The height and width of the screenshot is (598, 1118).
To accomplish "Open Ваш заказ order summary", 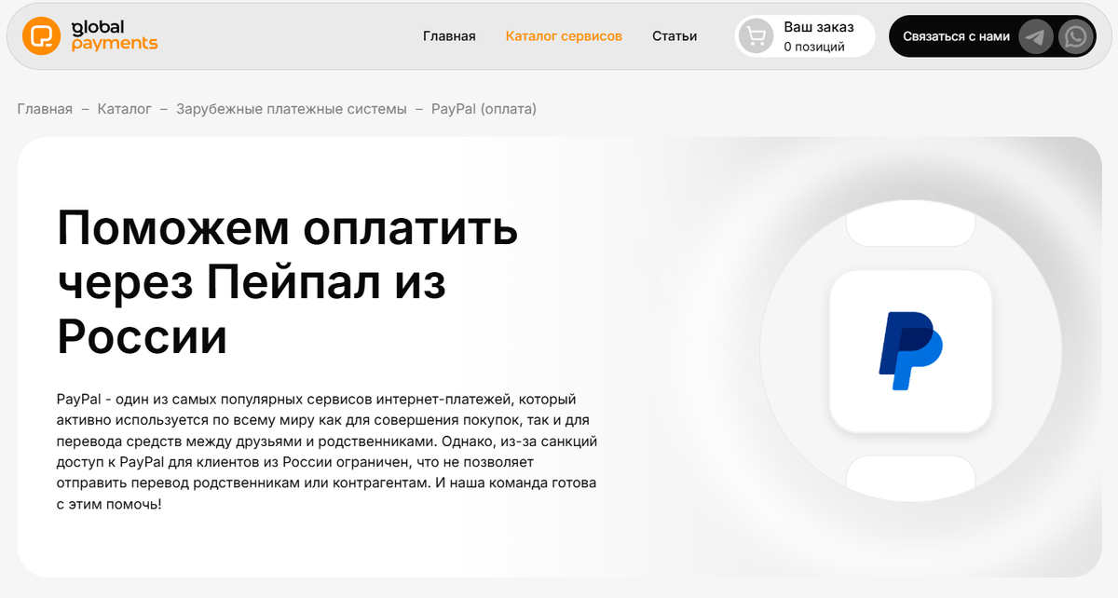I will tap(806, 37).
